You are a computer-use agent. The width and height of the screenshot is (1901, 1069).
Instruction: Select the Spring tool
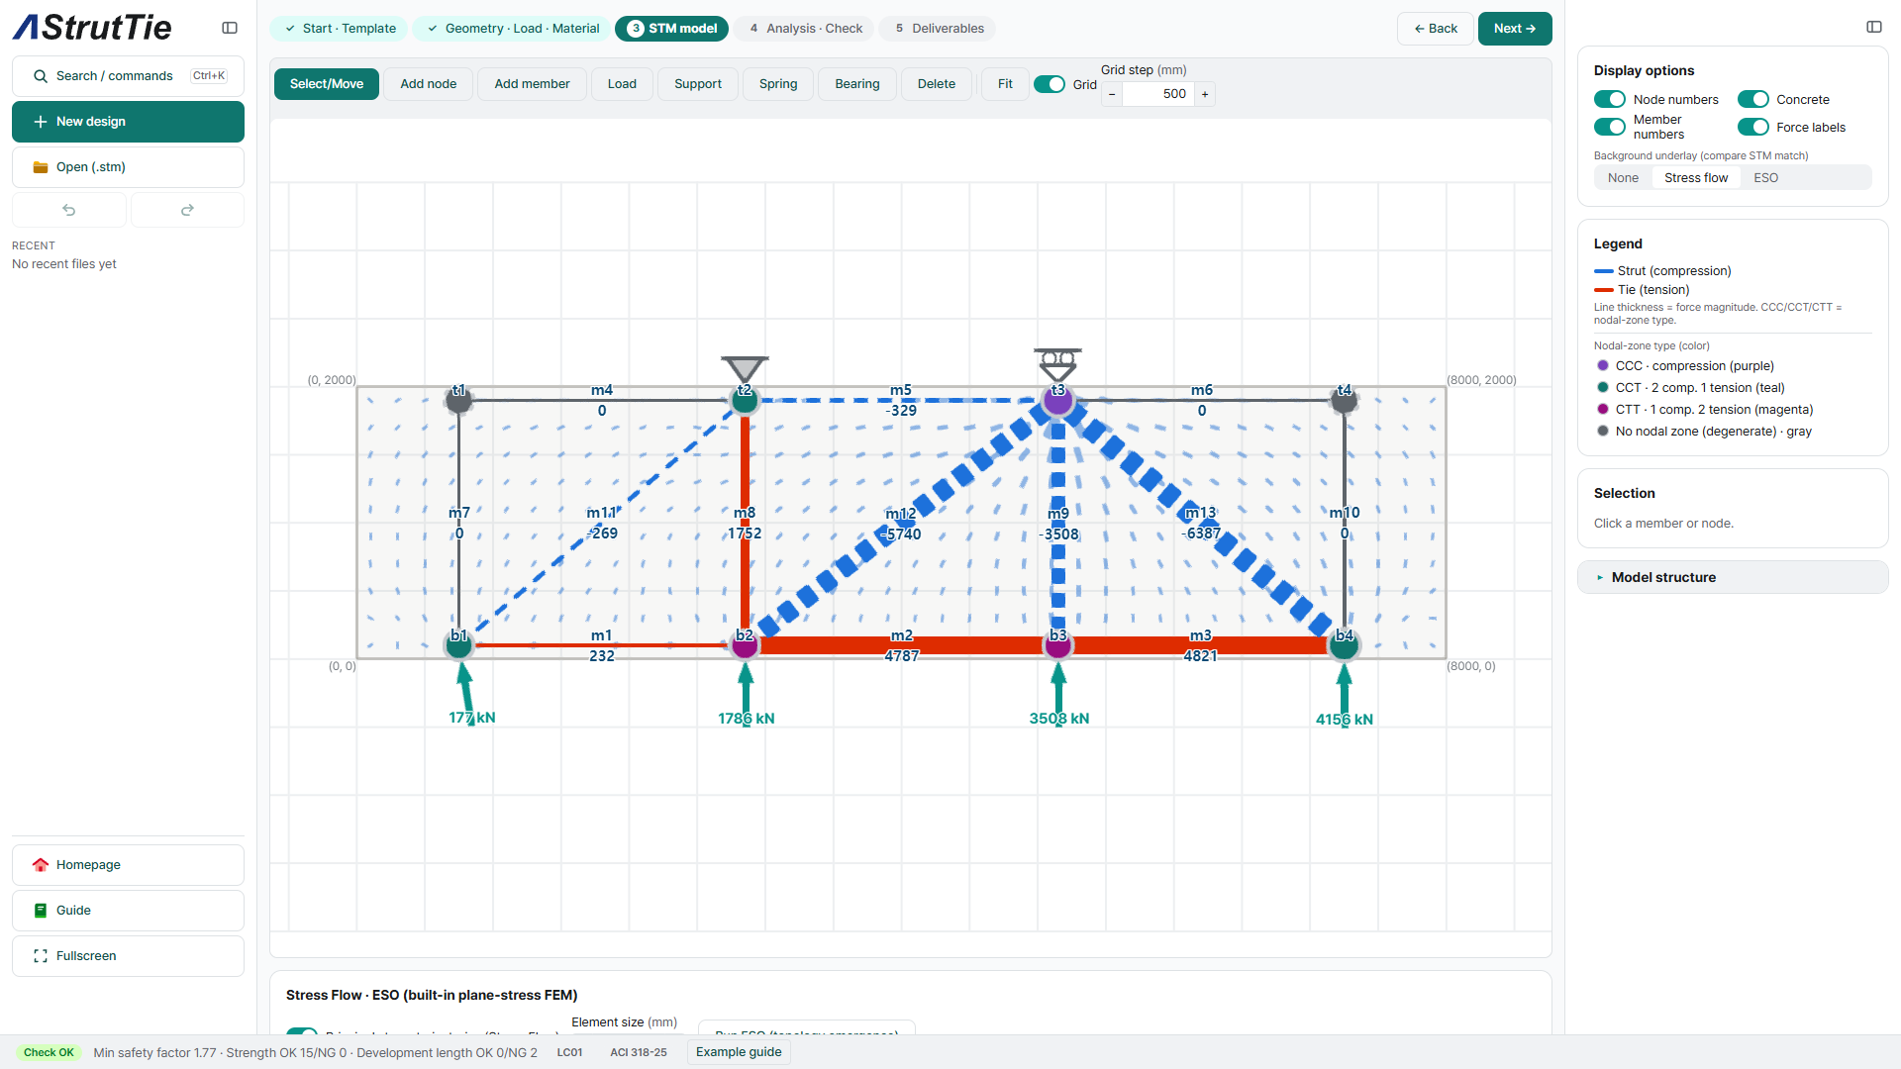pyautogui.click(x=778, y=84)
